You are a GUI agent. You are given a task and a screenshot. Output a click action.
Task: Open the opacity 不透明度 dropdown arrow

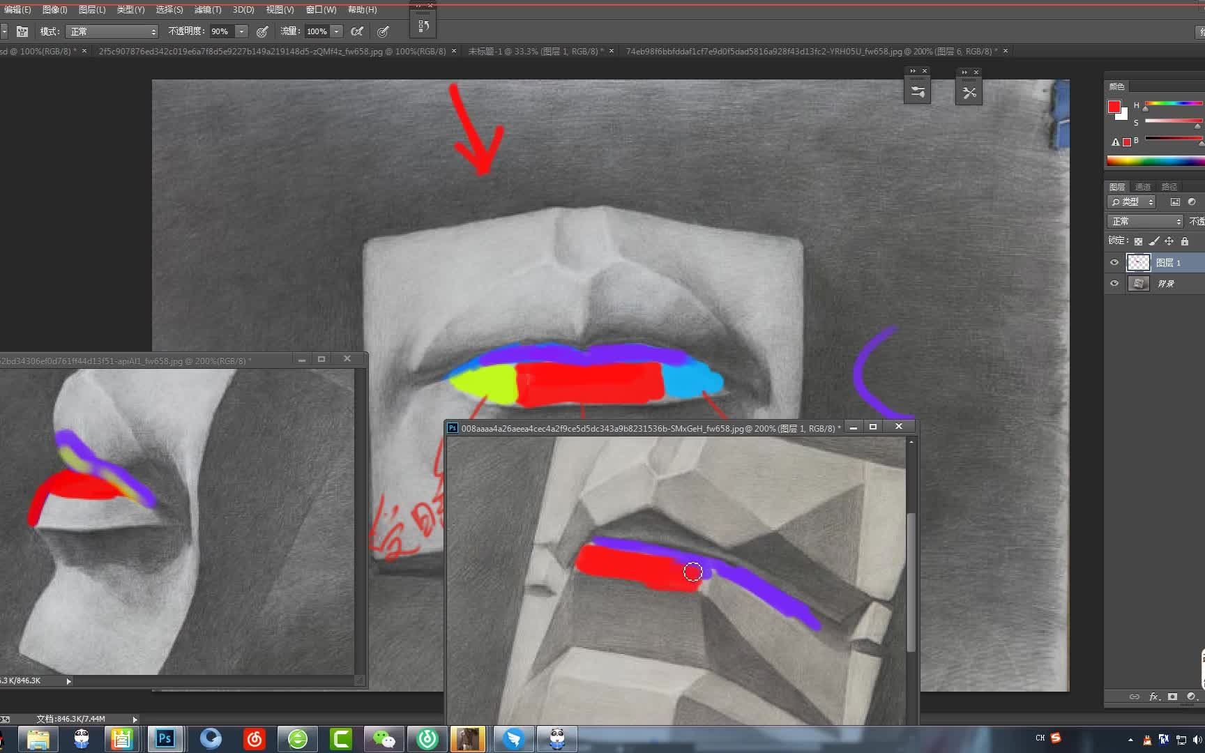[x=241, y=31]
